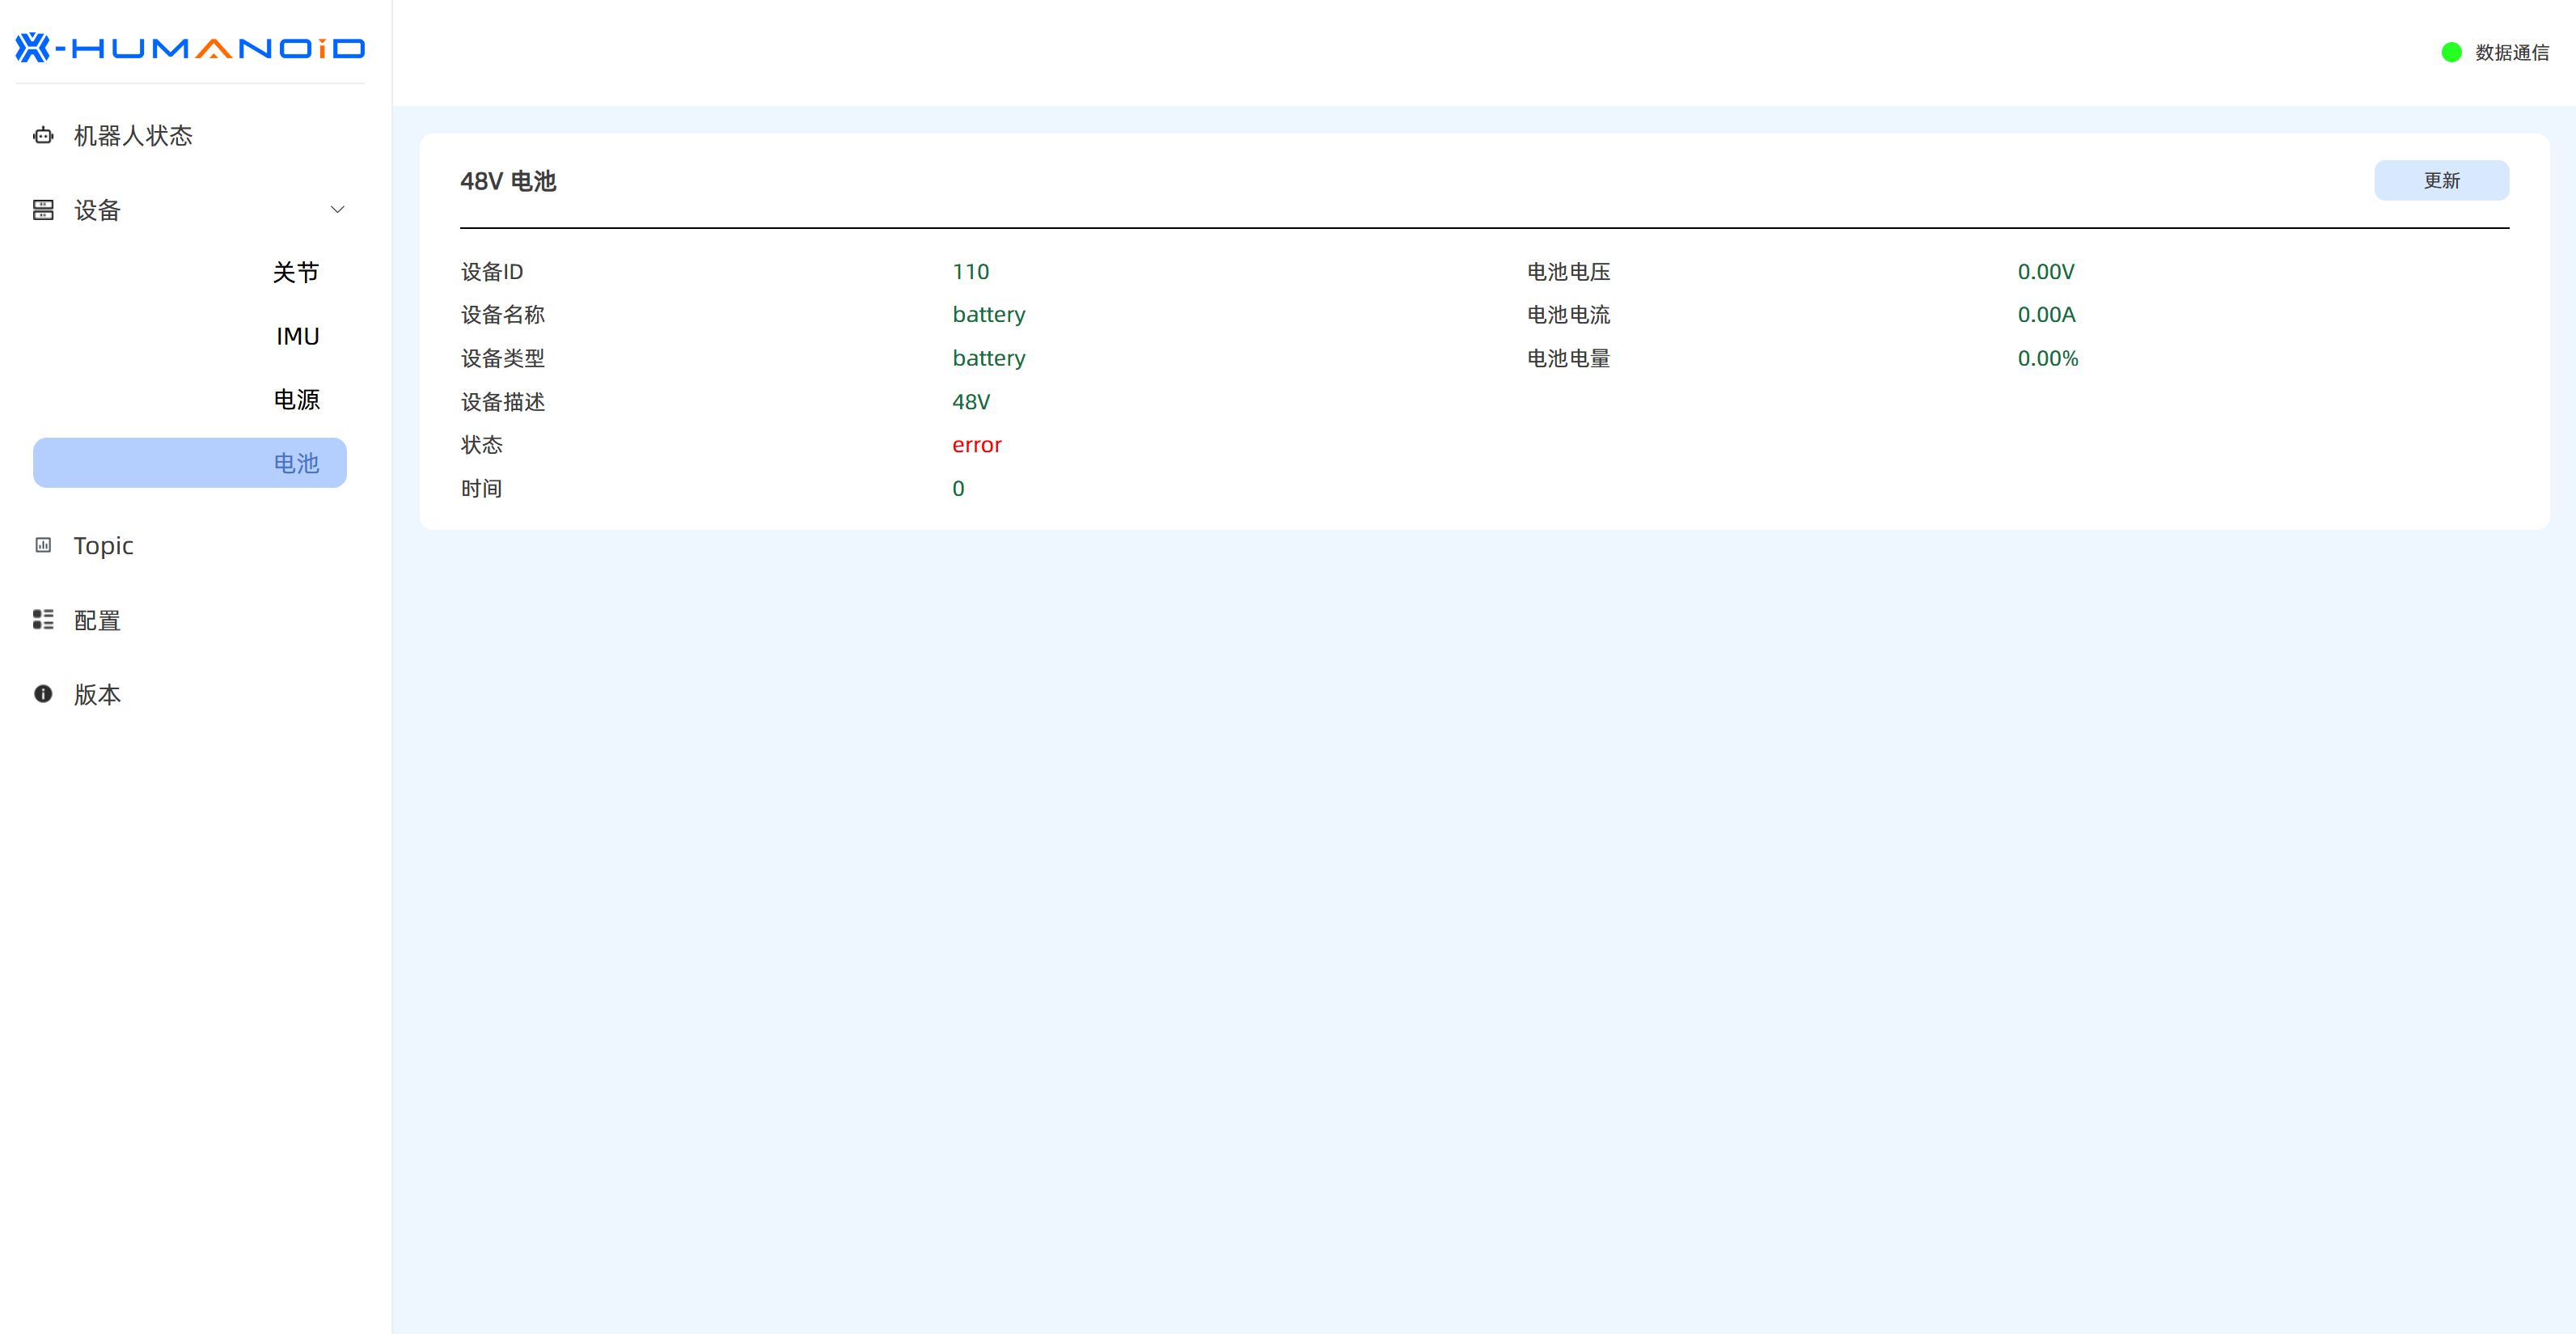Select the 关节 submenu item
2576x1334 pixels.
coord(295,272)
